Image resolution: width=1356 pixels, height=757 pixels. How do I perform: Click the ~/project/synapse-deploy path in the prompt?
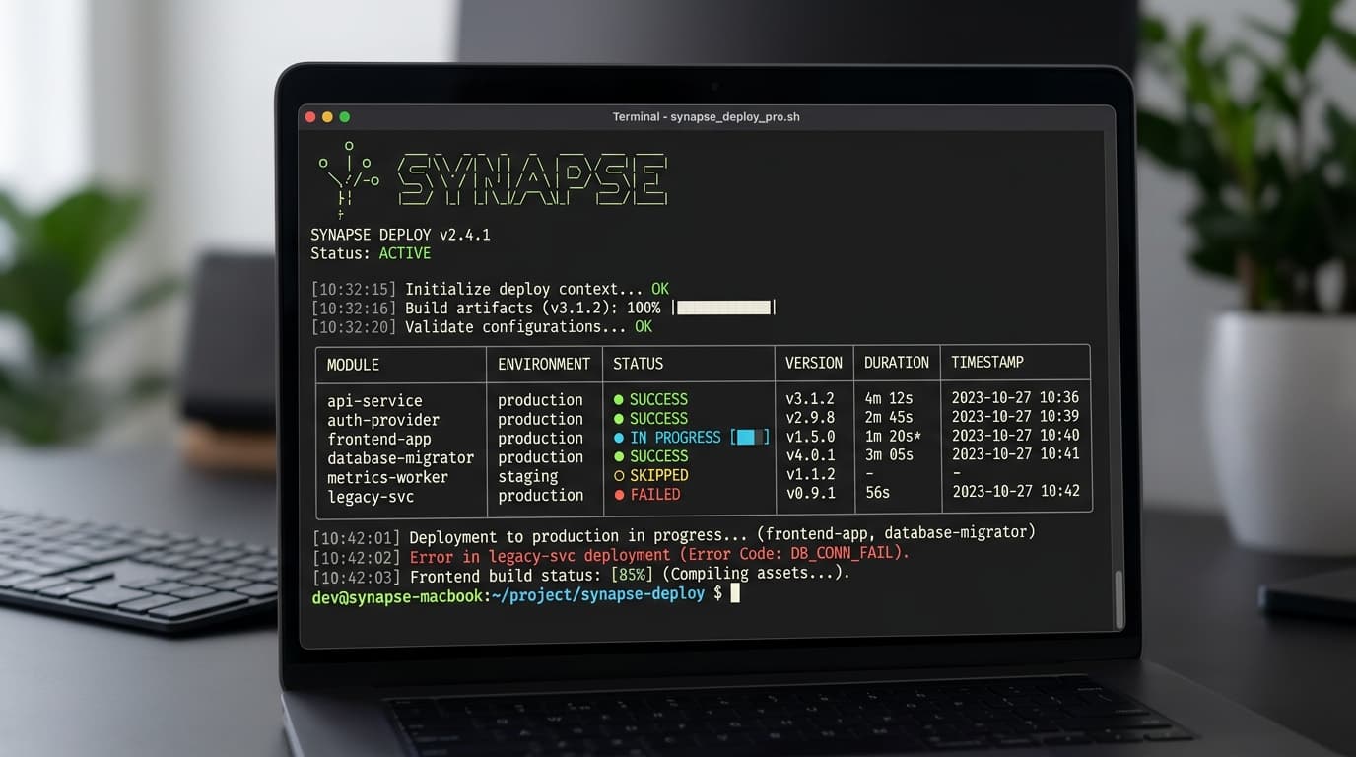pos(598,593)
